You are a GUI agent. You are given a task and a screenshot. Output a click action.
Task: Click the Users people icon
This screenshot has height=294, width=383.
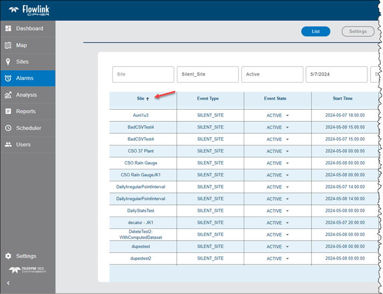pos(8,145)
